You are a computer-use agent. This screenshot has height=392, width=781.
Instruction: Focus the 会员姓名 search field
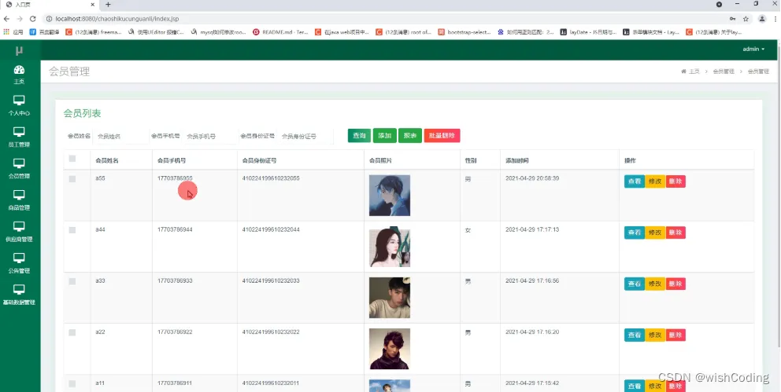pyautogui.click(x=120, y=136)
